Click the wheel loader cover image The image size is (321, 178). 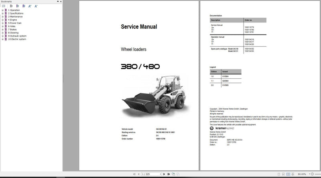155,96
